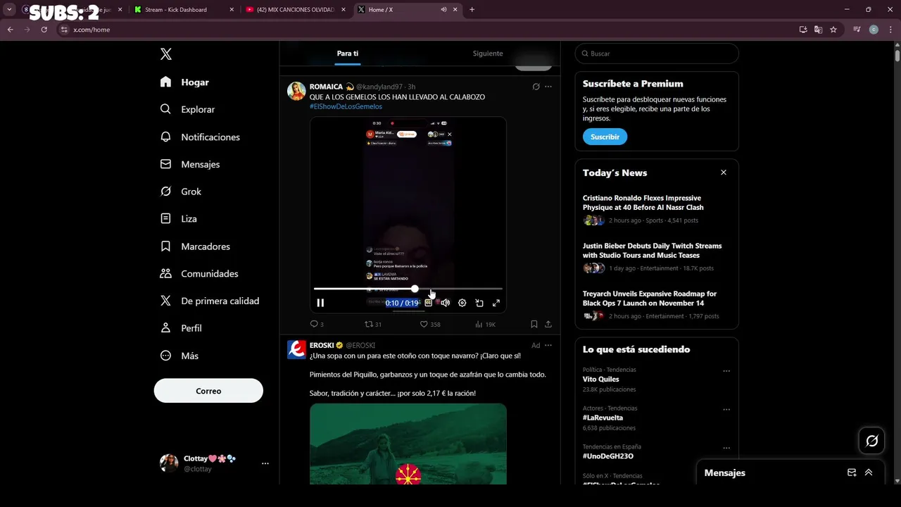
Task: Click into the Buscar search field
Action: [x=657, y=54]
